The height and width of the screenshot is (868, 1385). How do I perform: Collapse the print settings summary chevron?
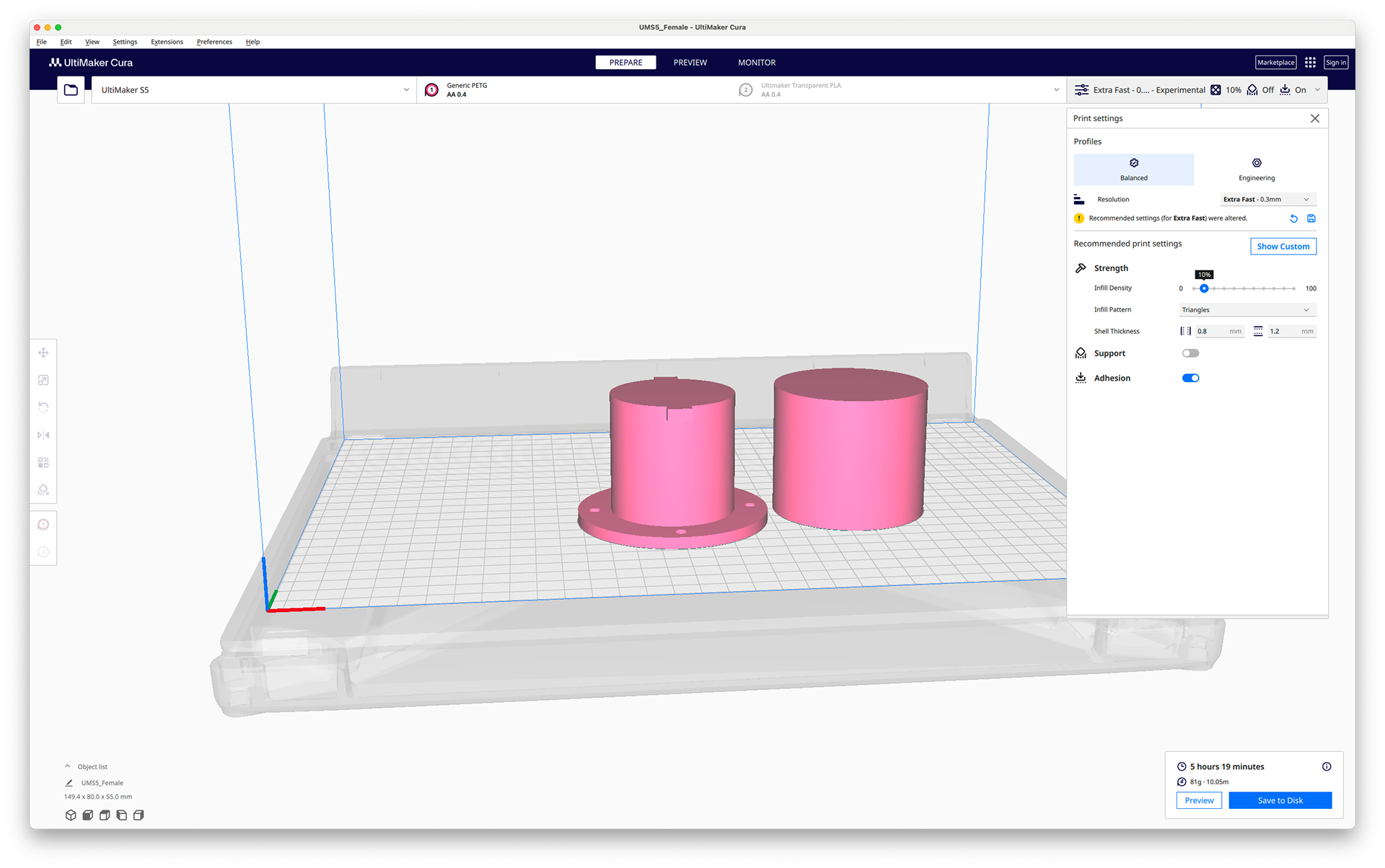point(1317,90)
